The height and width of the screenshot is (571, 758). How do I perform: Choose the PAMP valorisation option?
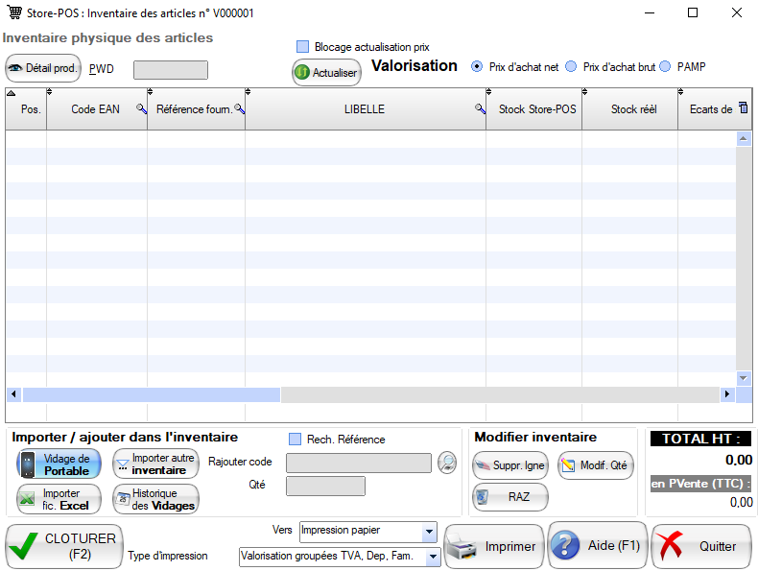[665, 67]
